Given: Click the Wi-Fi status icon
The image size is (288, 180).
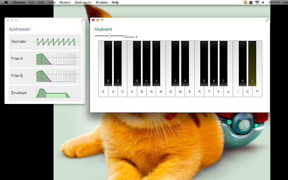Looking at the screenshot, I should point(257,2).
